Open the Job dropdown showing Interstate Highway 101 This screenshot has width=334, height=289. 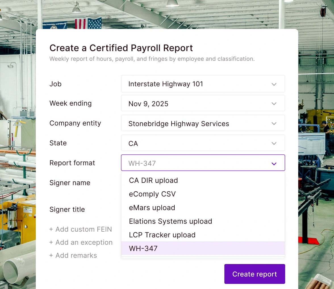203,84
